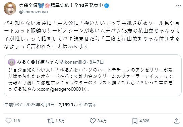Click the 8.4万 likes count

point(102,121)
